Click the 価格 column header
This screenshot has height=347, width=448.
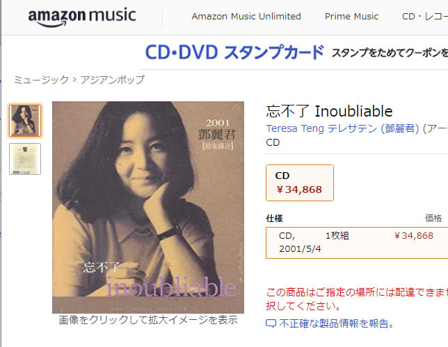click(433, 219)
